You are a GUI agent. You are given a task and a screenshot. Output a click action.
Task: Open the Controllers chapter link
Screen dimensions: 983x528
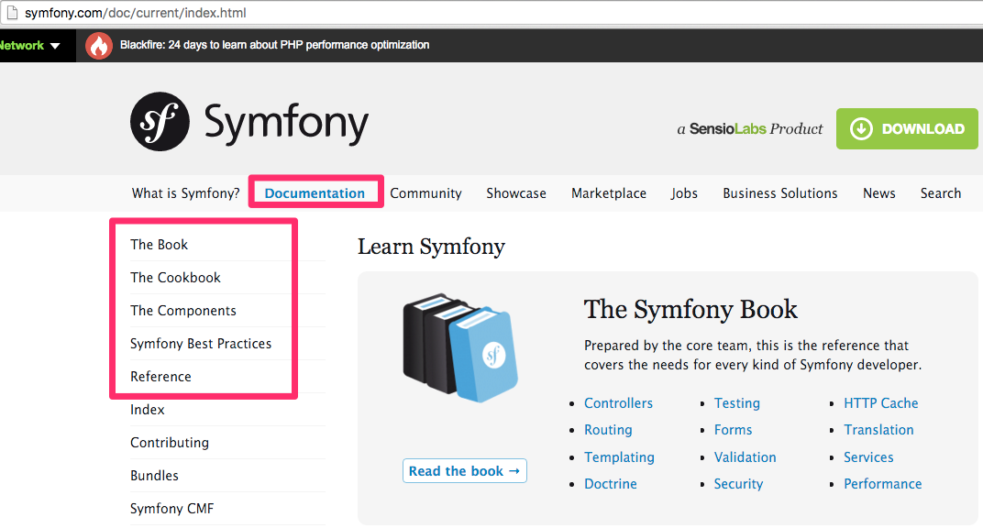point(618,403)
